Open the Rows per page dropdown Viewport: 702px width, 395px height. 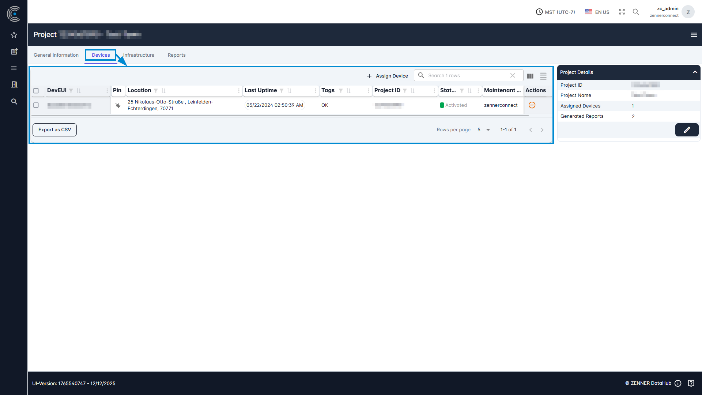[483, 130]
